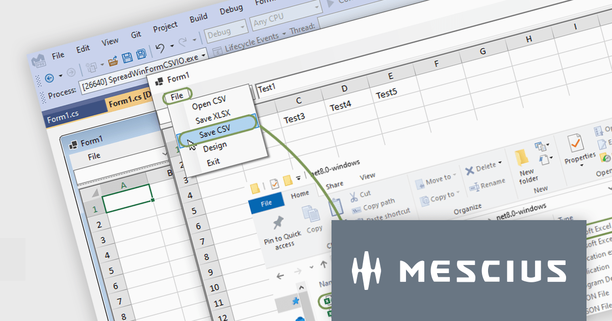The height and width of the screenshot is (321, 612).
Task: Click the Visual Studio logo icon
Action: tap(38, 61)
